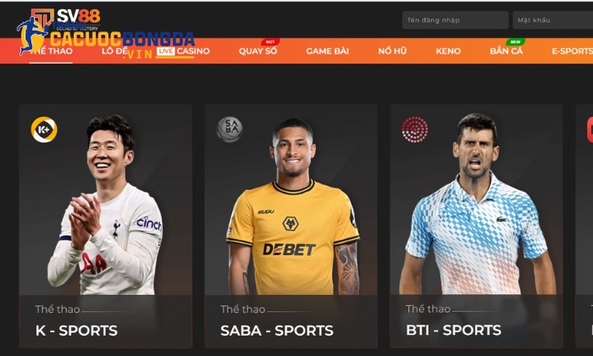
Task: Click the green NEW badge above Bắn Cá
Action: coord(515,42)
